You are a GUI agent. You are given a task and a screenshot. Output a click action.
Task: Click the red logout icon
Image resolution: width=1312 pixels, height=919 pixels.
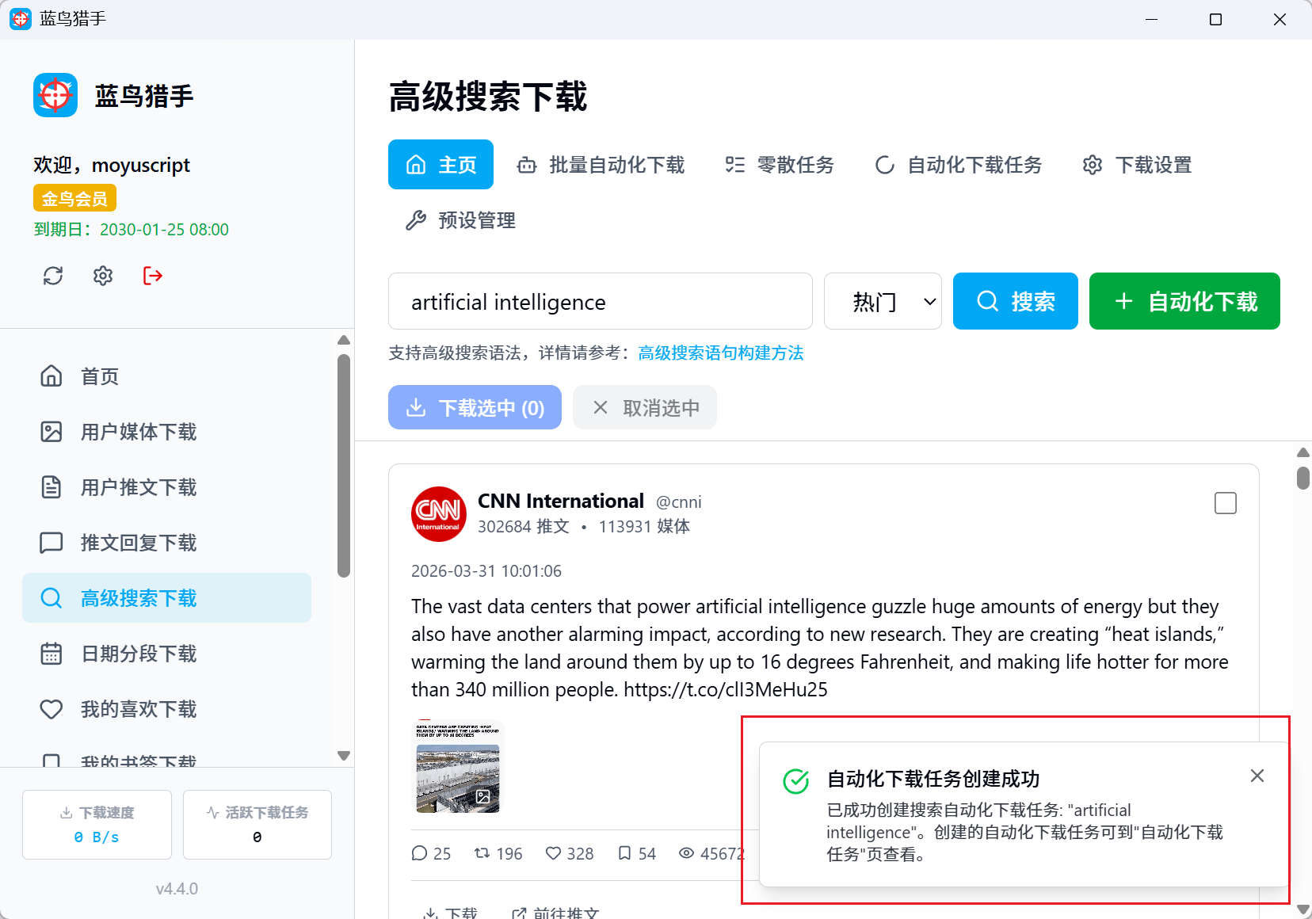pos(153,276)
